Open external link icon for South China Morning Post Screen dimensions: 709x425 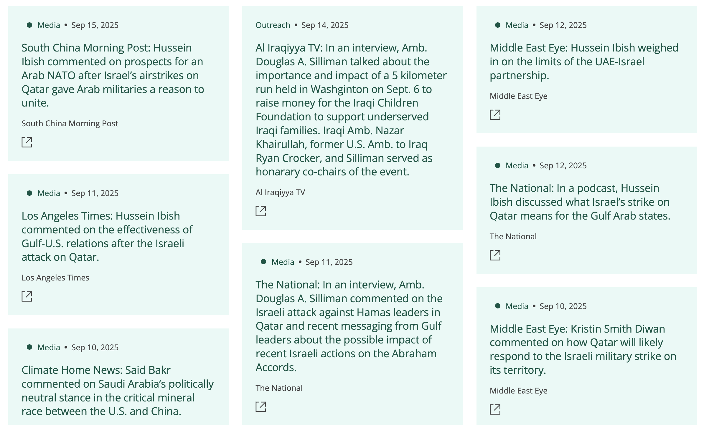(x=27, y=142)
